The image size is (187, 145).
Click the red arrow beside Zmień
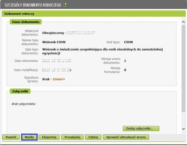64,79
